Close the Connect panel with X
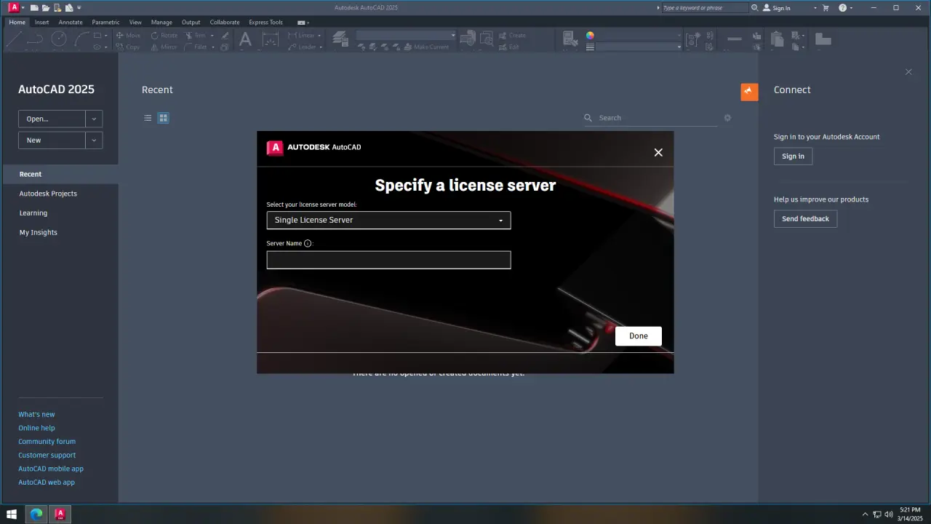931x524 pixels. pyautogui.click(x=908, y=72)
